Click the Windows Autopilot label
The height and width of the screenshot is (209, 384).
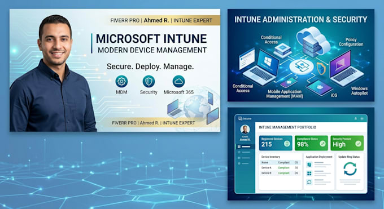tap(359, 91)
